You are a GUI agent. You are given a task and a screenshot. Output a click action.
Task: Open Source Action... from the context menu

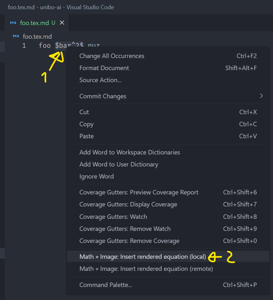coord(168,80)
